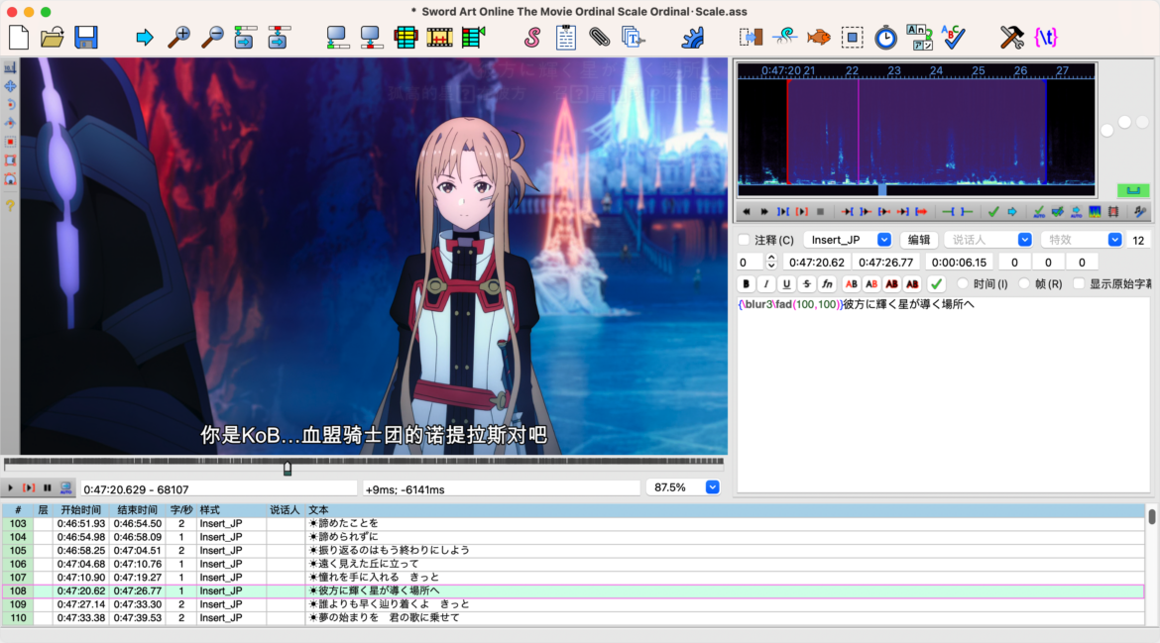Viewport: 1160px width, 643px height.
Task: Toggle video auto-scroll button
Action: pyautogui.click(x=65, y=487)
